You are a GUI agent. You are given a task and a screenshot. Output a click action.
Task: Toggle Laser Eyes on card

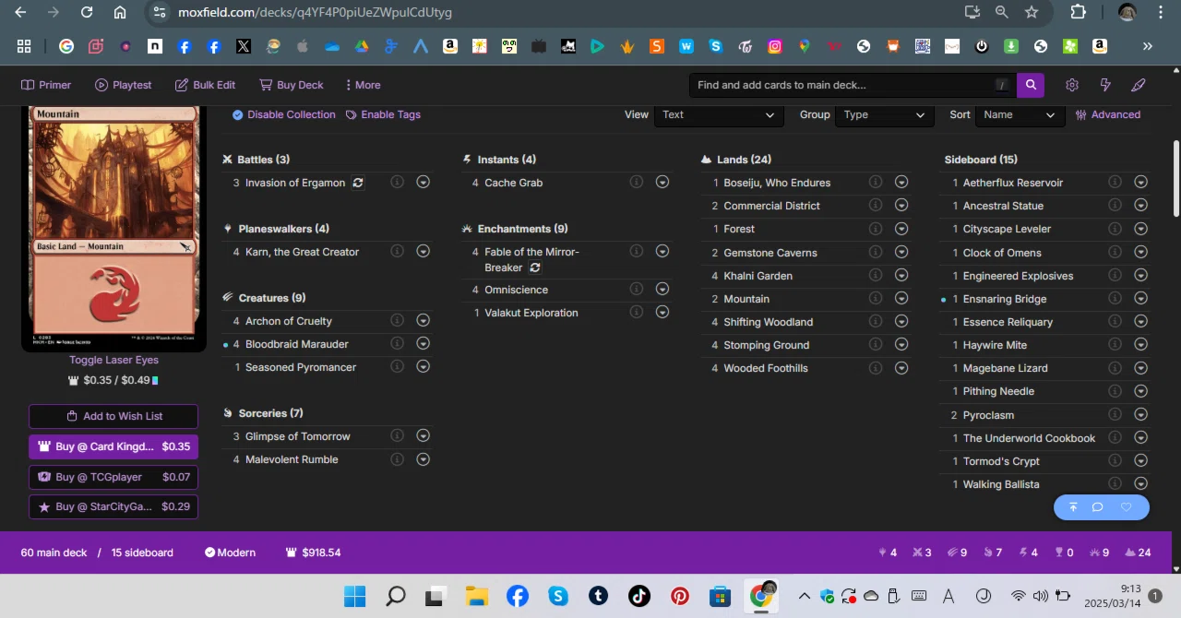tap(113, 360)
